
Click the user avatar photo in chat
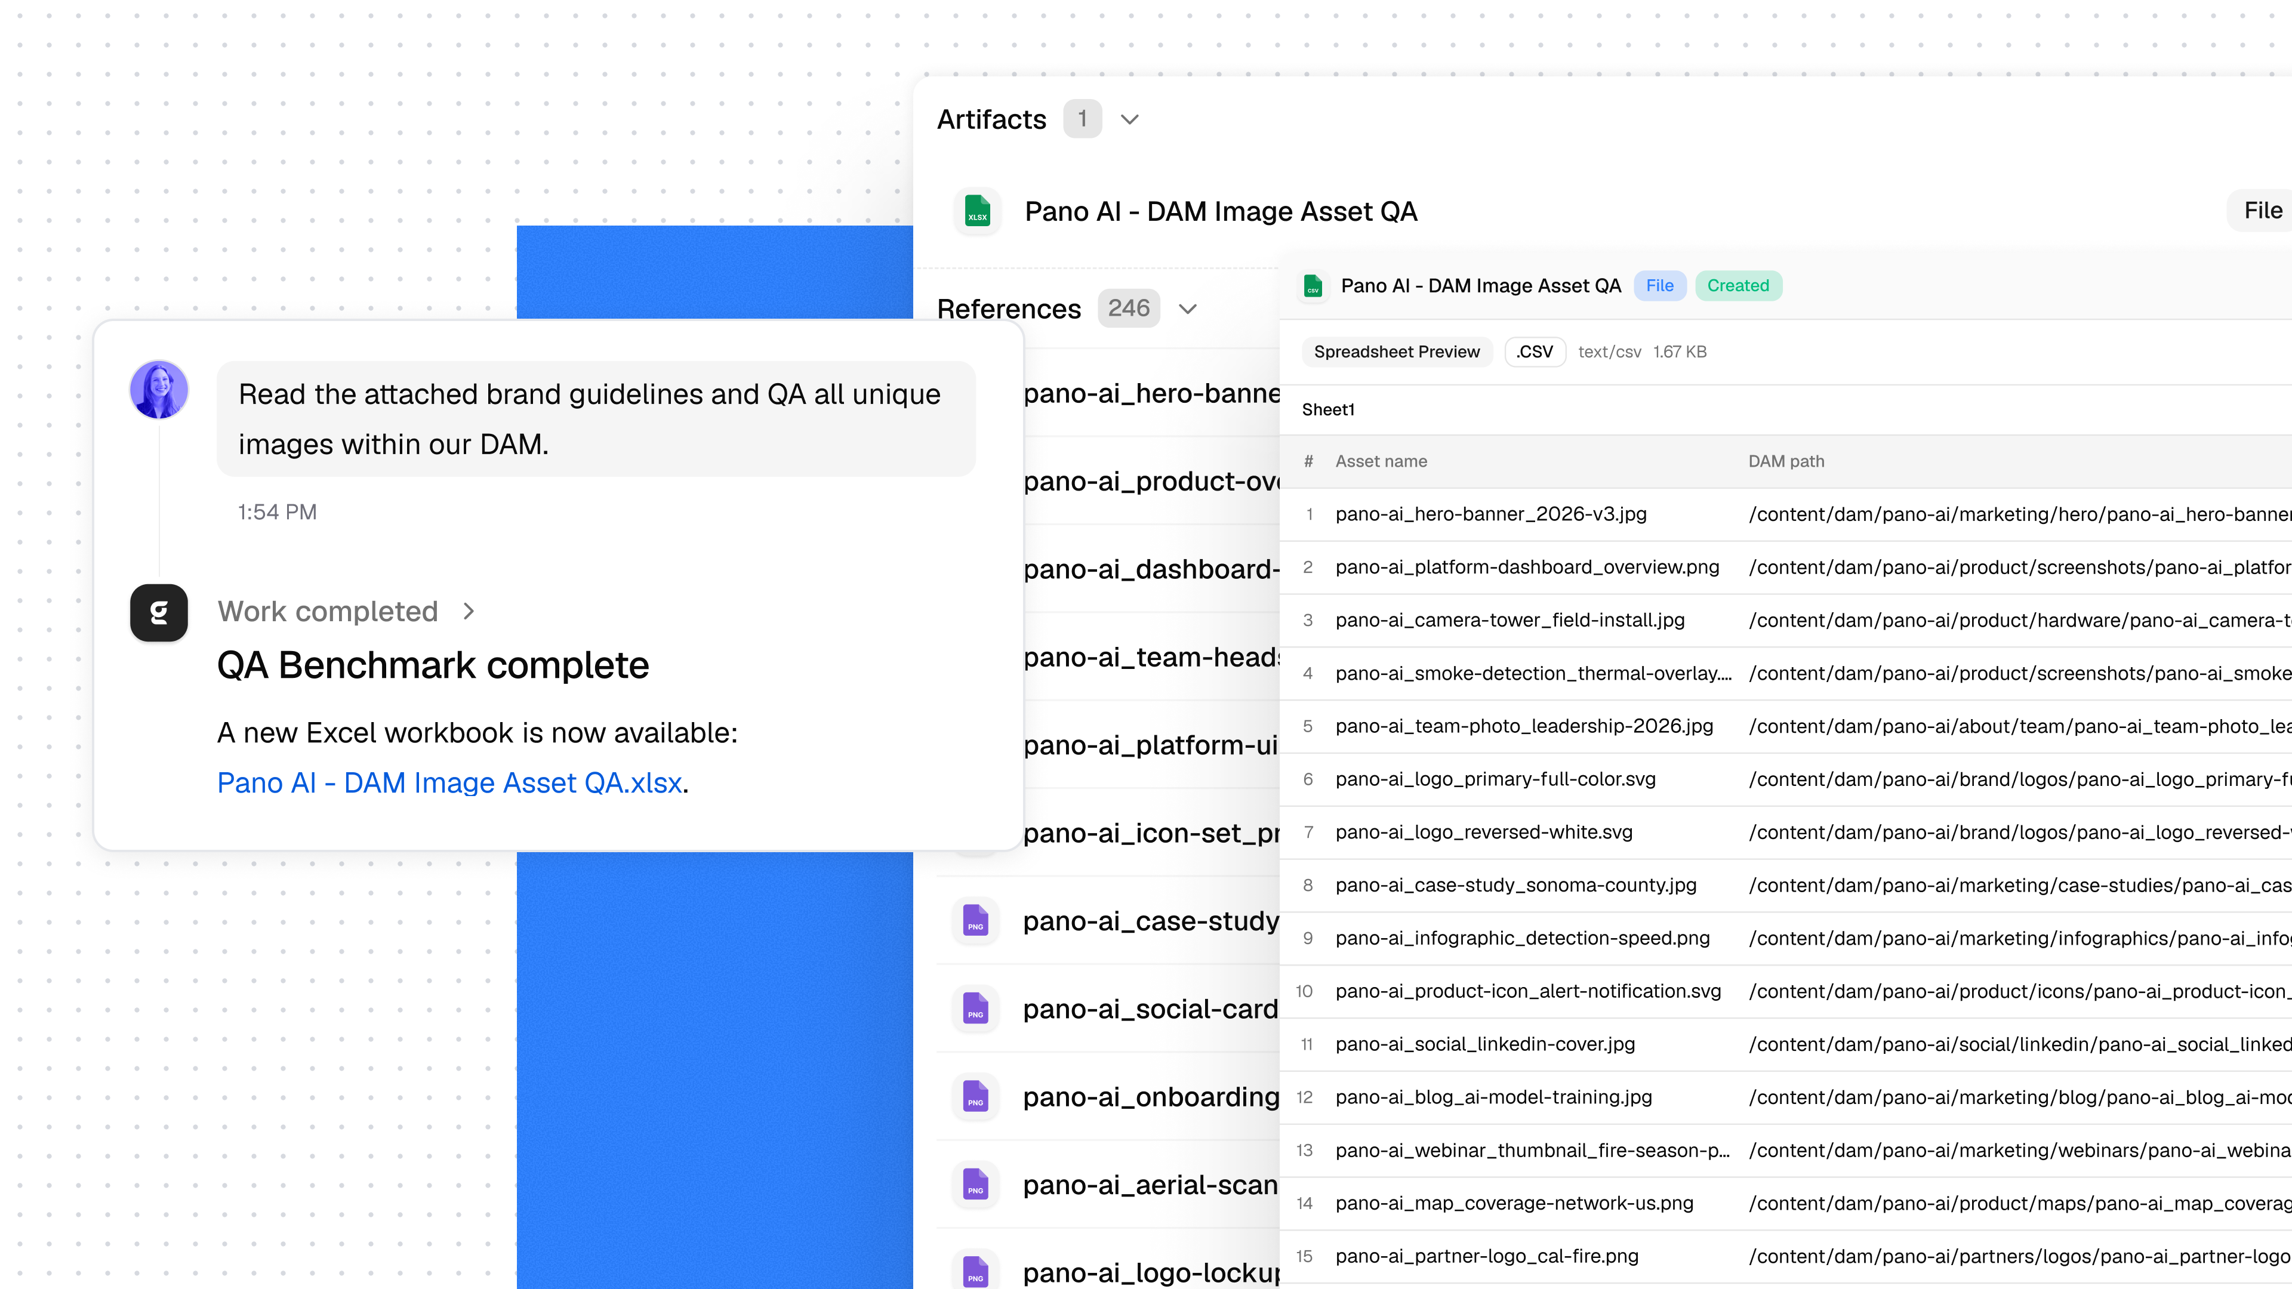(x=159, y=388)
